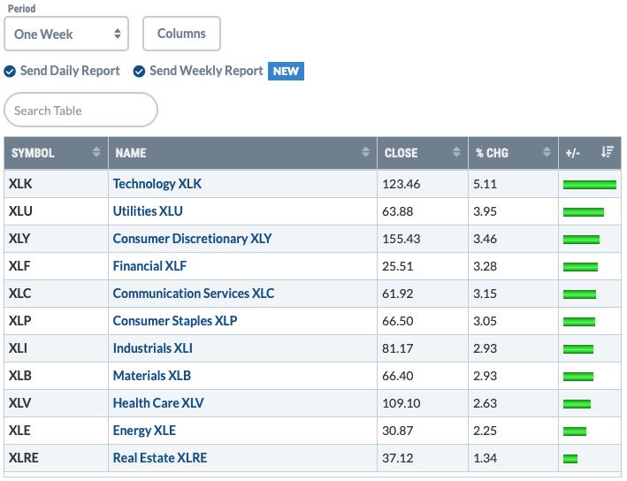Click the NEW badge beside Weekly Report
627x481 pixels.
(286, 71)
